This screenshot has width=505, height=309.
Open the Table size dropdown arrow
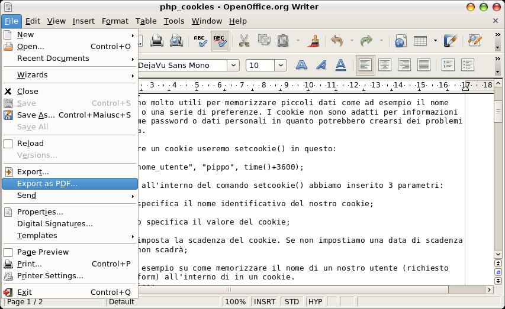pyautogui.click(x=435, y=41)
